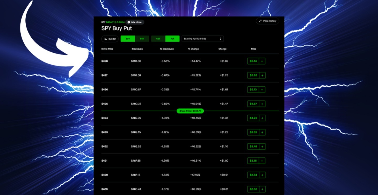Viewport: 378px width, 195px height.
Task: Add the $493 strike via its plus icon
Action: pyautogui.click(x=262, y=132)
